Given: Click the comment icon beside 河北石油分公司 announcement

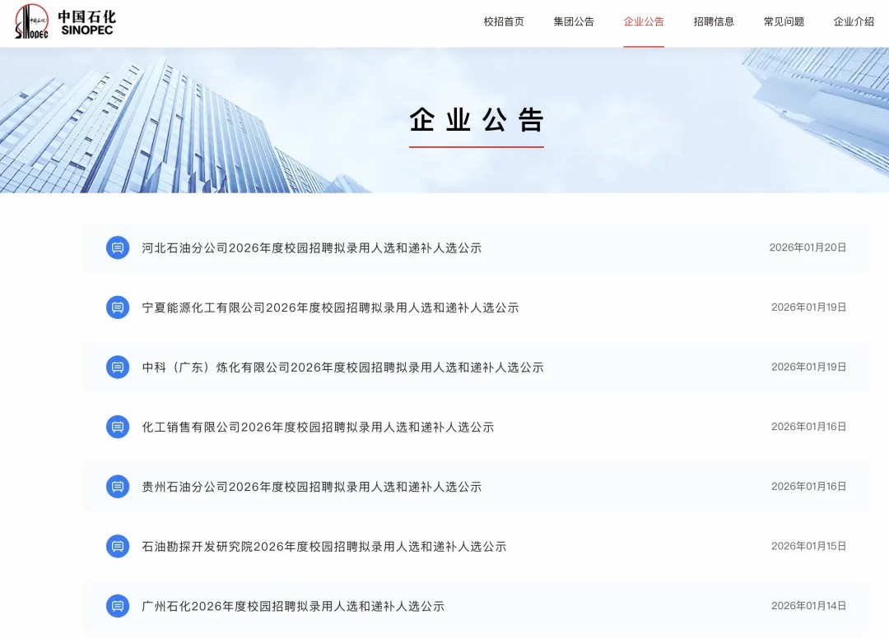Looking at the screenshot, I should coord(117,247).
